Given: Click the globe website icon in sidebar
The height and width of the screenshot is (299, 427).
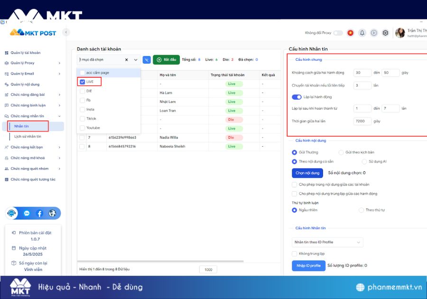Looking at the screenshot, I should (53, 213).
